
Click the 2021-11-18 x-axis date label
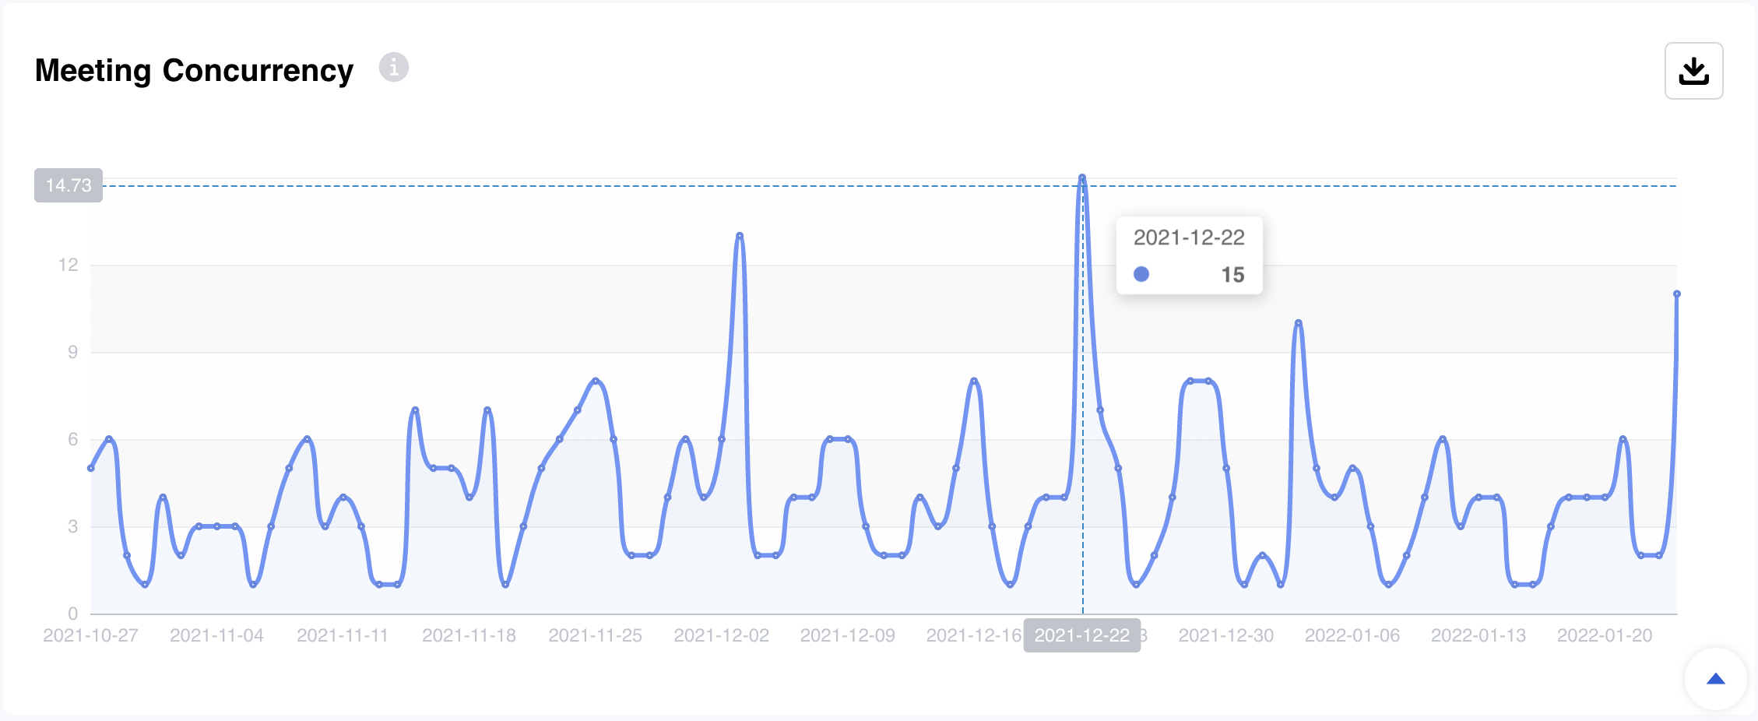pyautogui.click(x=469, y=635)
